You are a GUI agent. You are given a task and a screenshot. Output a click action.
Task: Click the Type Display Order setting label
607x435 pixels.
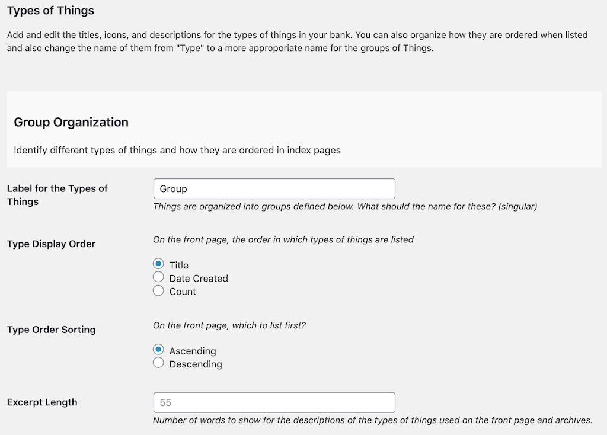click(51, 244)
